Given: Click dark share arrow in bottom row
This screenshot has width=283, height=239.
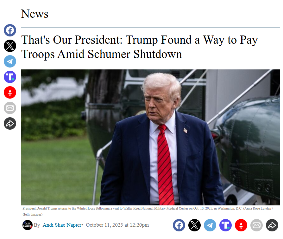Looking at the screenshot, I should 272,225.
